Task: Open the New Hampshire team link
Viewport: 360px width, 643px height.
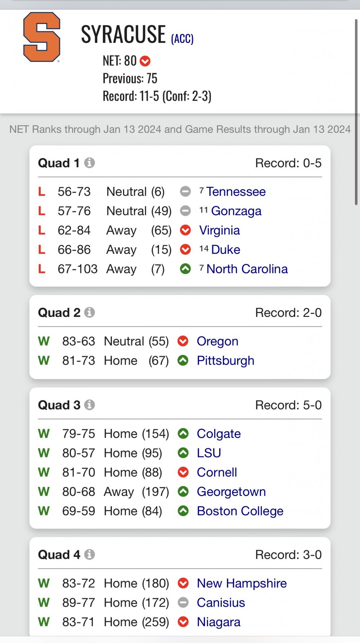Action: pos(242,584)
